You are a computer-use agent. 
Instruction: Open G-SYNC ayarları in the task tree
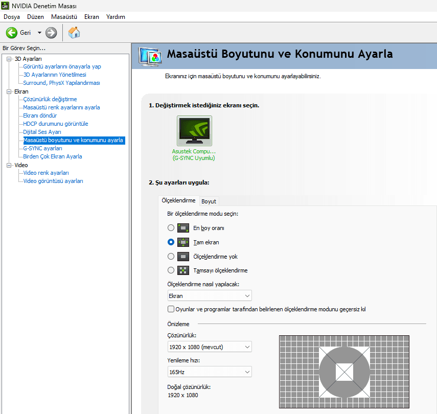[x=42, y=148]
